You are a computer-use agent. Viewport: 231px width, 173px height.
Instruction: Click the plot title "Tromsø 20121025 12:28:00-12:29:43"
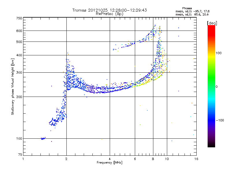pos(109,10)
